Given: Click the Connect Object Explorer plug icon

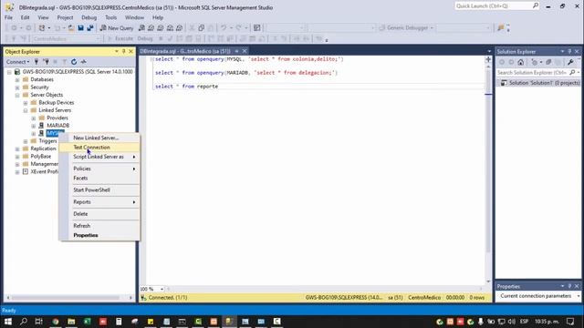Looking at the screenshot, I should (36, 62).
